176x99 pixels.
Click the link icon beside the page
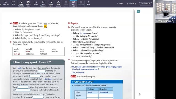point(138,12)
